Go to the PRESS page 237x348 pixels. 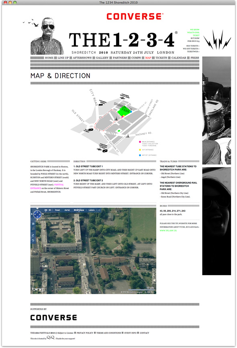point(195,58)
